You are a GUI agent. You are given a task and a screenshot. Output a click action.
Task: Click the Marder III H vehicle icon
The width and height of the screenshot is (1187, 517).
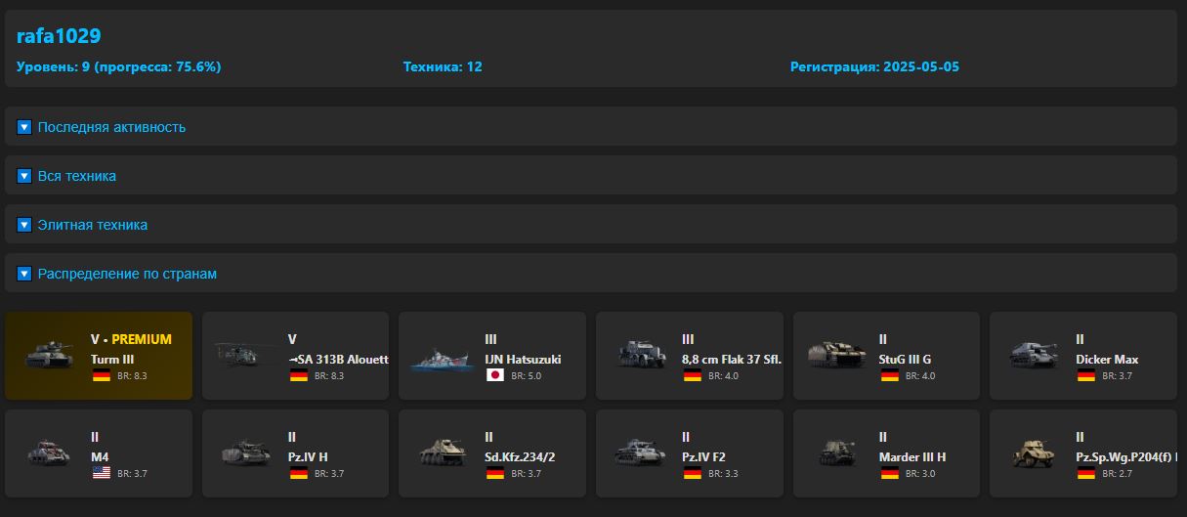click(x=837, y=452)
